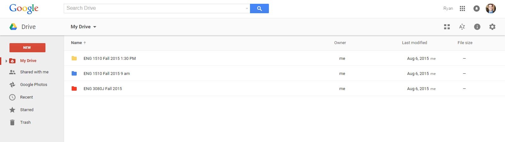Open the AZ sort options icon

pyautogui.click(x=462, y=27)
